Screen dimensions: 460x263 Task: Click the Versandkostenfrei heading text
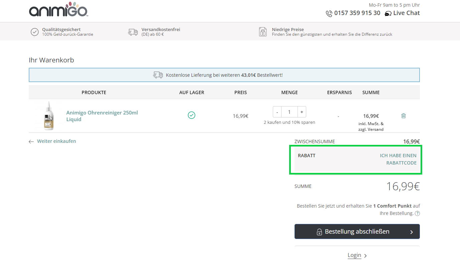tap(161, 29)
